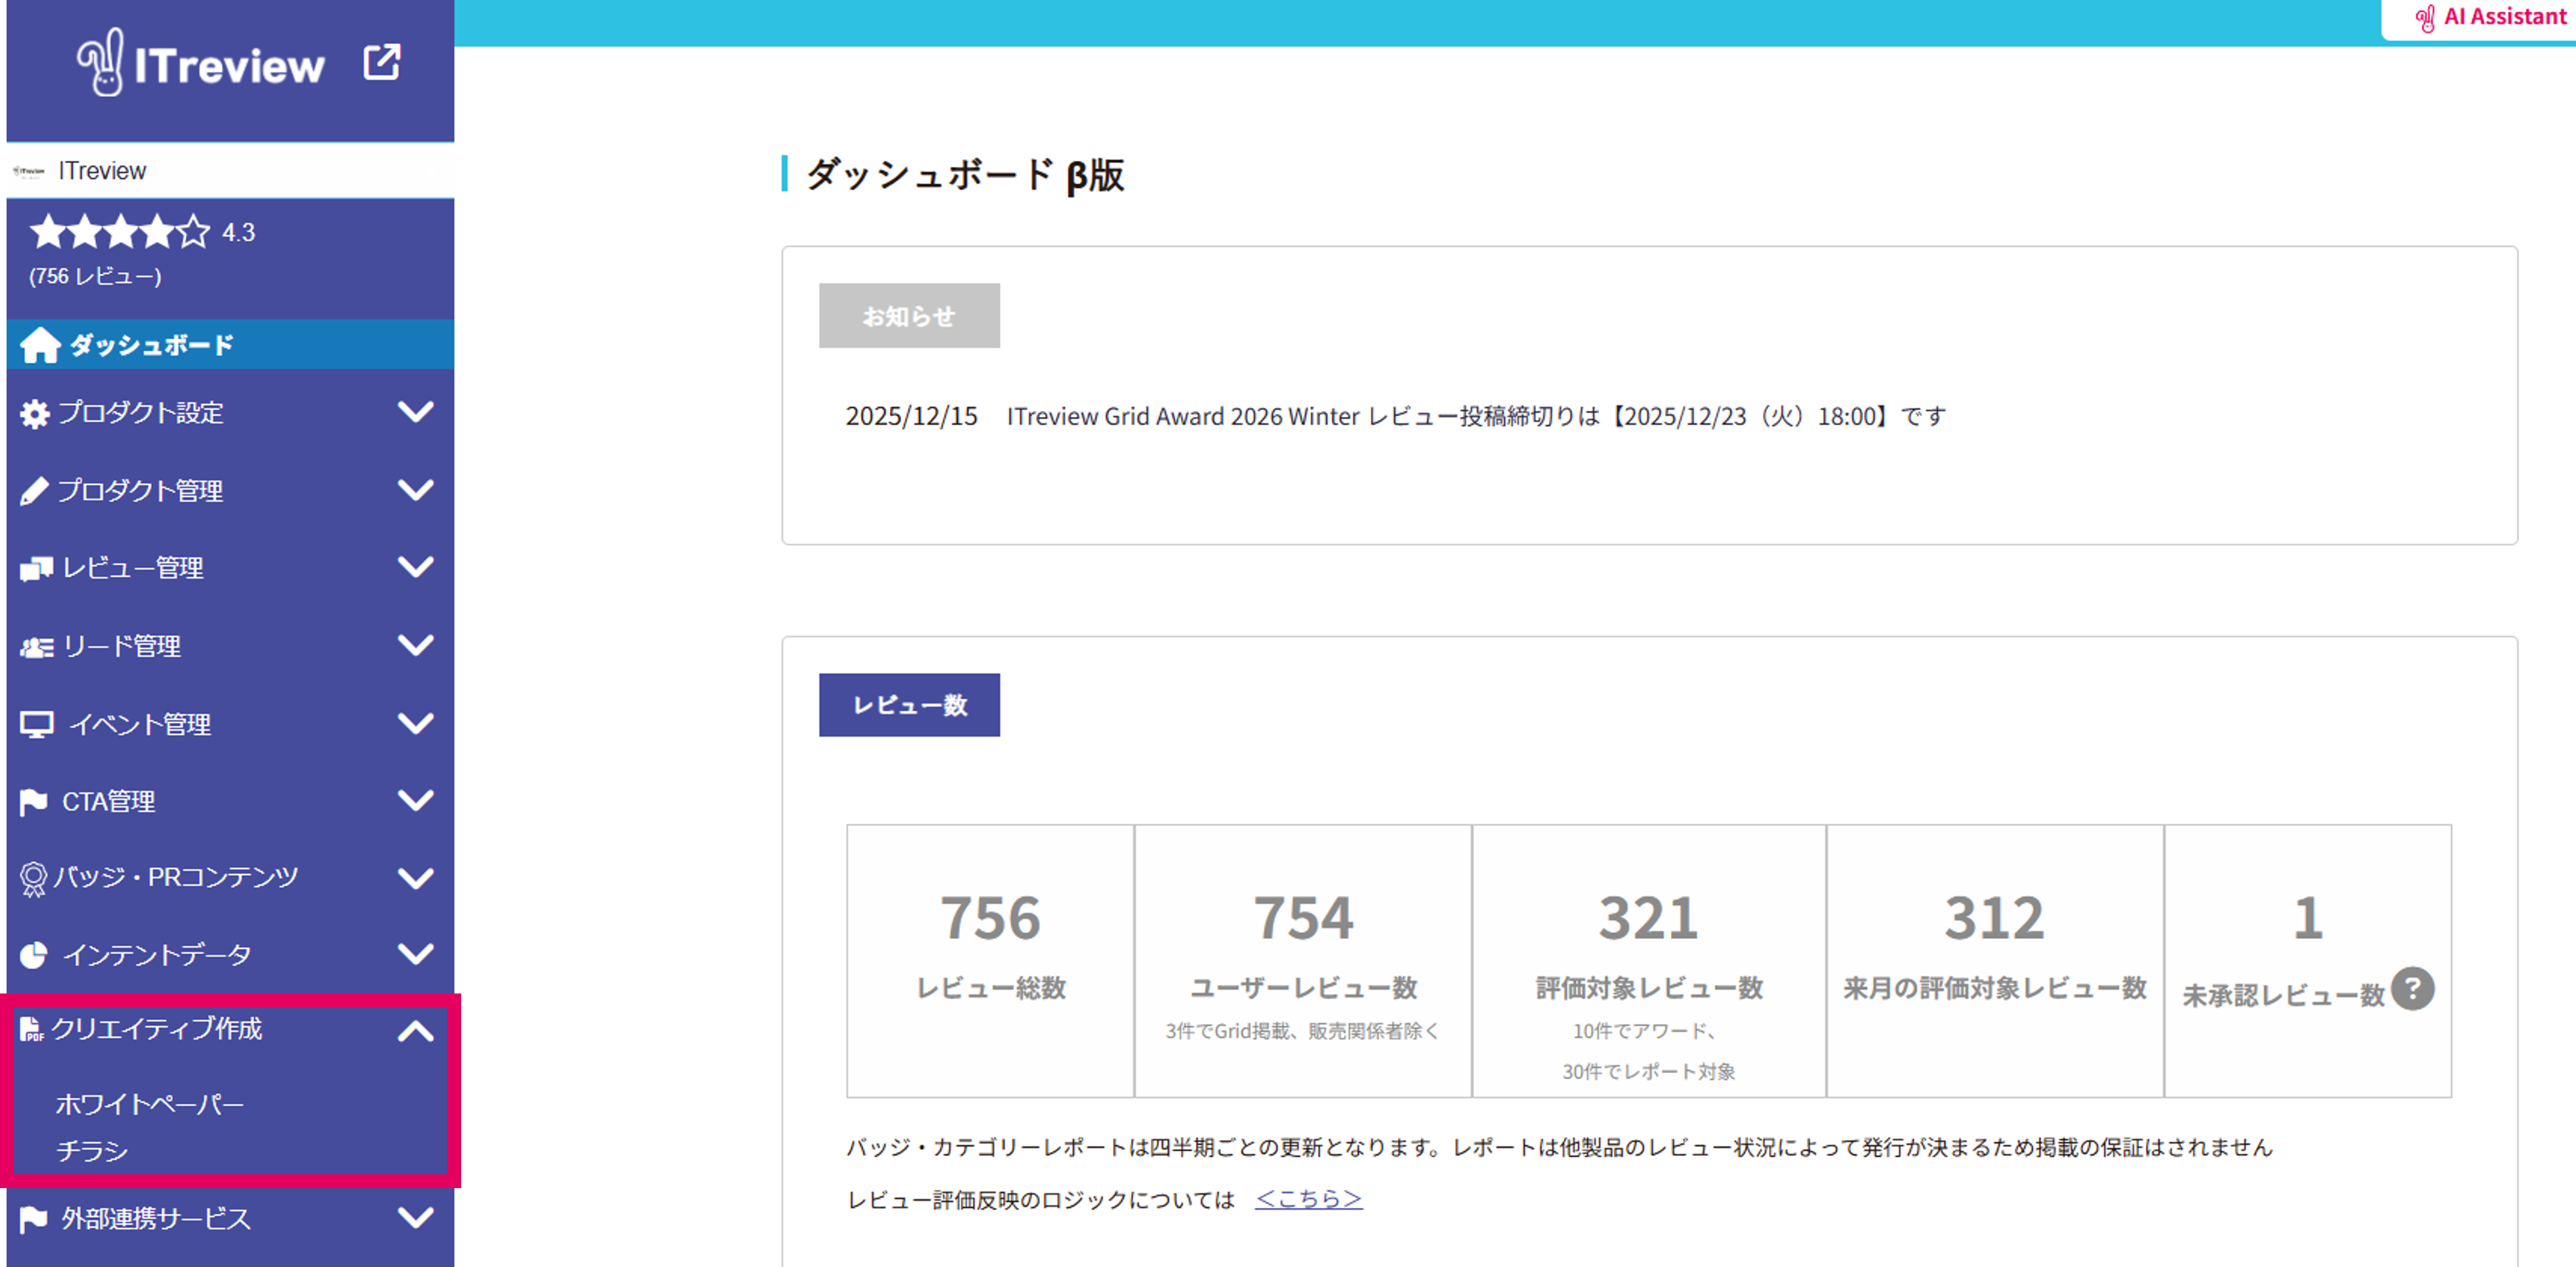This screenshot has width=2576, height=1267.
Task: Click the monitor icon for イベント管理
Action: point(37,725)
